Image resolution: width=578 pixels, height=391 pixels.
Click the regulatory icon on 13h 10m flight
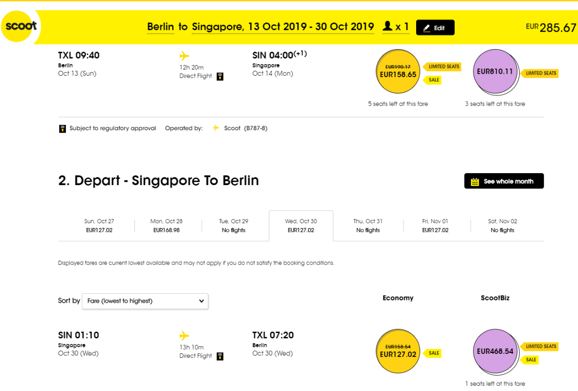(x=220, y=356)
